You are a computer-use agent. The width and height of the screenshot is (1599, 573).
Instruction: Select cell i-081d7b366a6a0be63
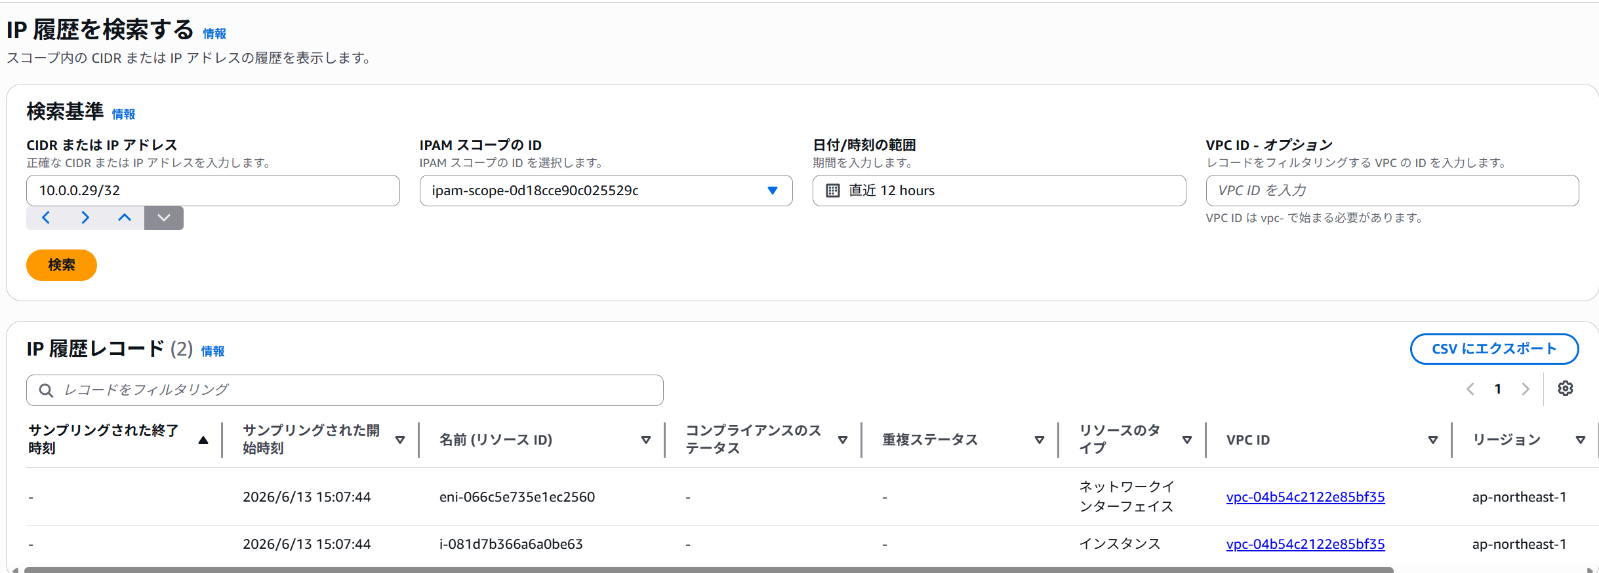(511, 544)
